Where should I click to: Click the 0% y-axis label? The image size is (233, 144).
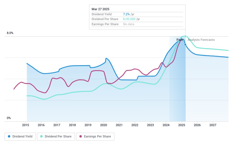[x=9, y=118]
